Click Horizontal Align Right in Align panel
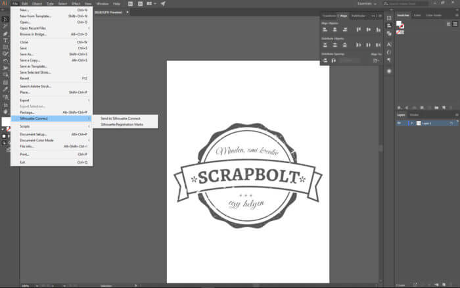Screen dimensions: 460x288 pos(345,30)
